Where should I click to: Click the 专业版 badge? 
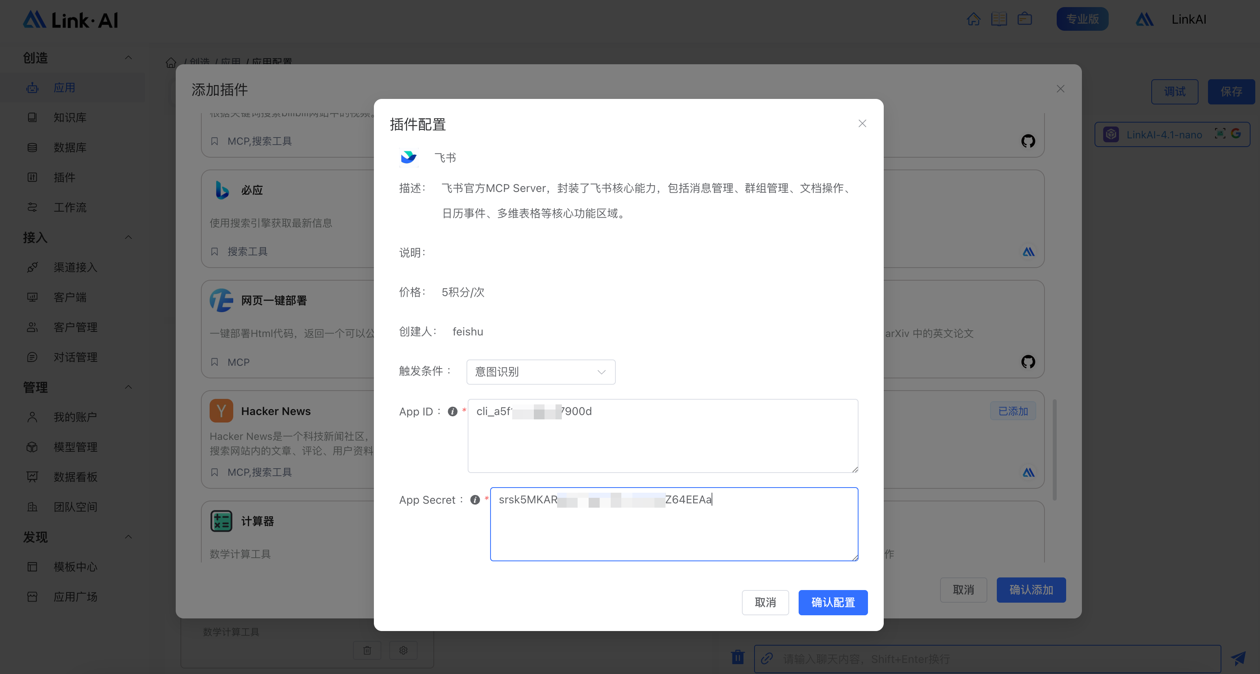[1082, 19]
